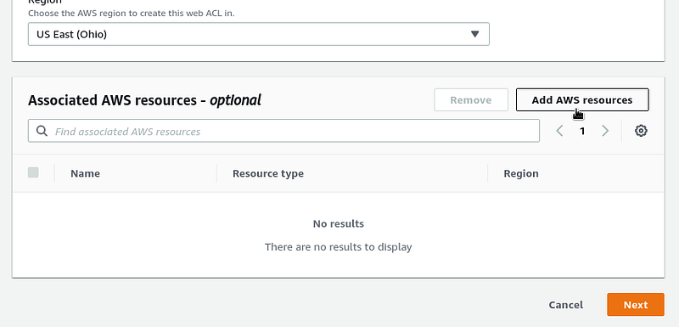Go to previous page with left chevron
Viewport: 679px width, 327px height.
pos(559,131)
